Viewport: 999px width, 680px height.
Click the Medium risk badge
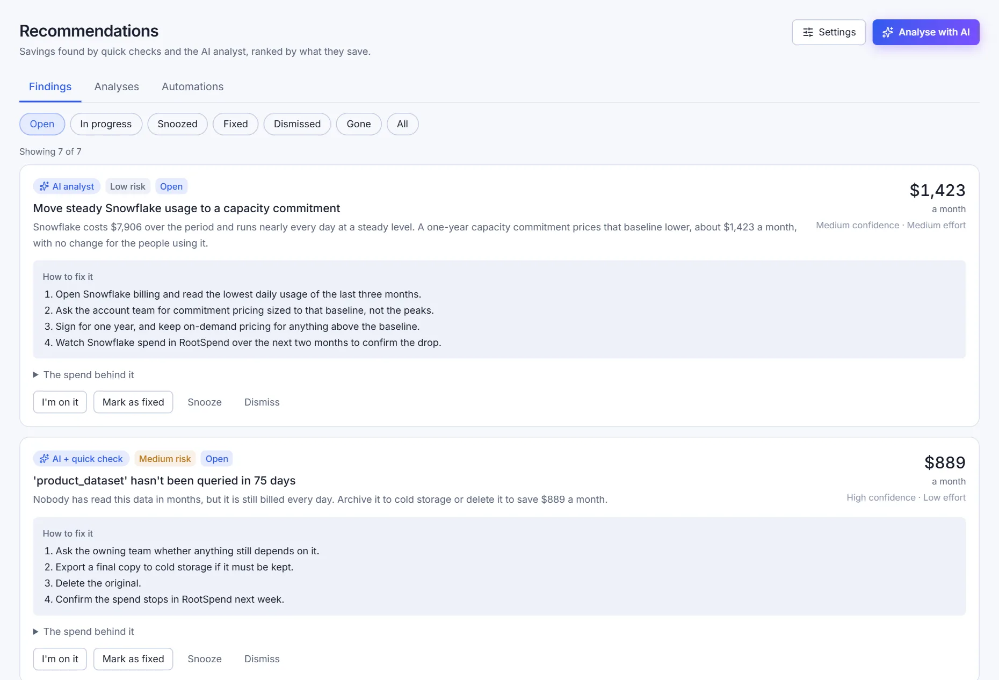point(165,459)
